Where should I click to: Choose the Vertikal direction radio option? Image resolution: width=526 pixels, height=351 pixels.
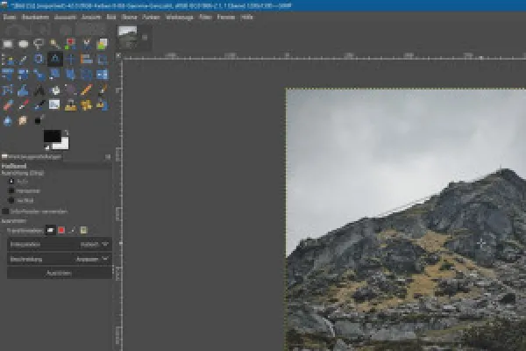[11, 199]
